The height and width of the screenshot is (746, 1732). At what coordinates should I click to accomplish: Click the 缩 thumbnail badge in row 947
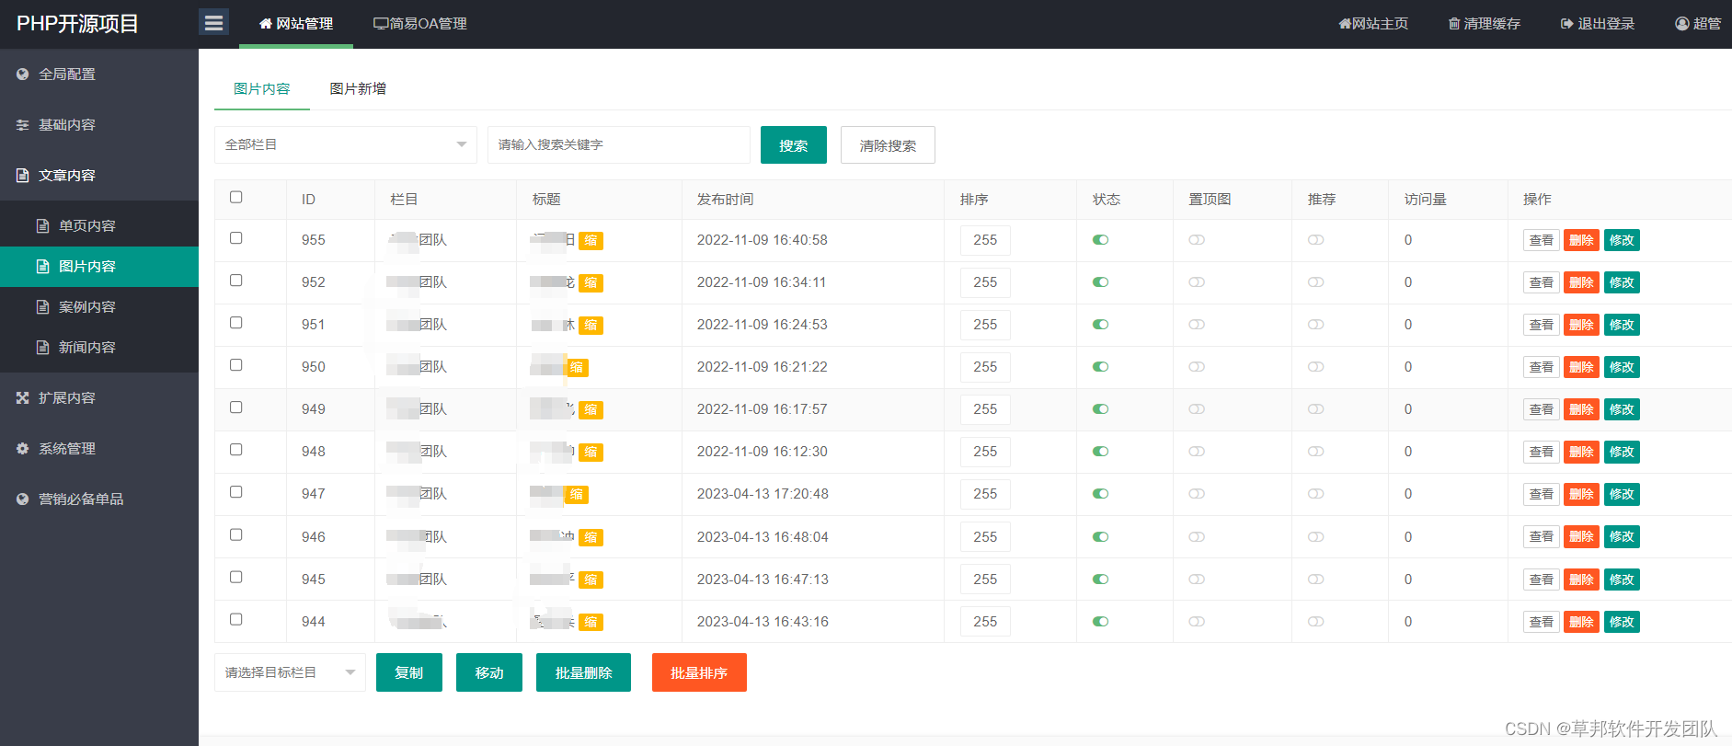tap(576, 495)
